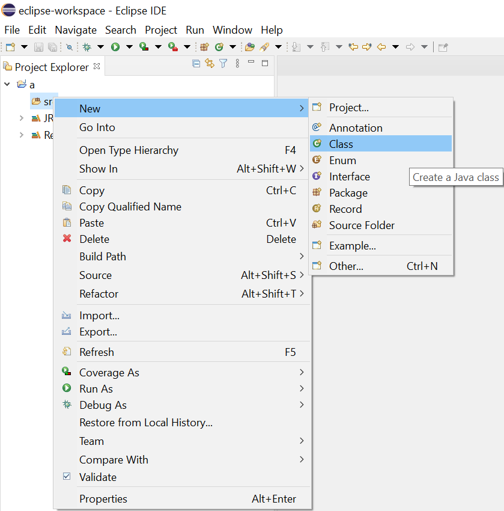The image size is (504, 511).
Task: Click the New Java Package toolbar icon
Action: tap(204, 47)
